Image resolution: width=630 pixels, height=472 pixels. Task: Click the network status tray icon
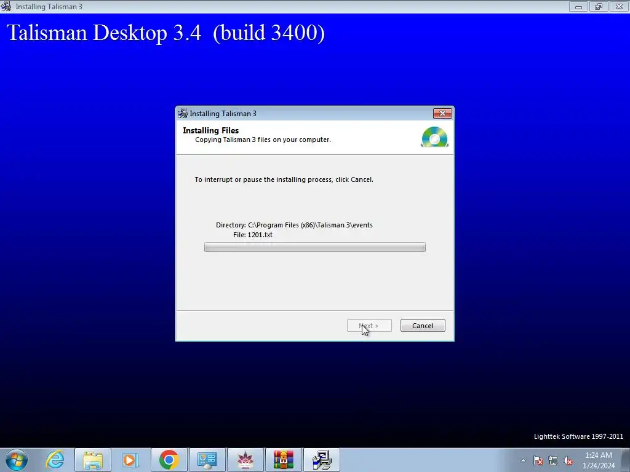553,460
